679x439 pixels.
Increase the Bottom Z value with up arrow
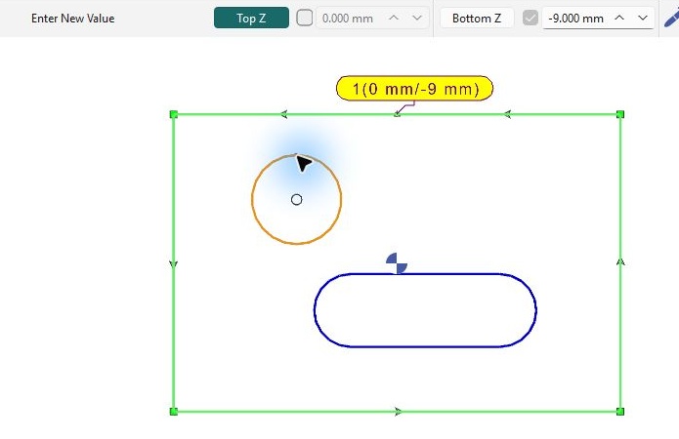pos(619,18)
